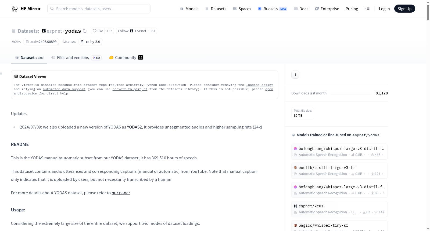Open the cc-by-3.0 license tag
The height and width of the screenshot is (231, 430).
[x=91, y=42]
